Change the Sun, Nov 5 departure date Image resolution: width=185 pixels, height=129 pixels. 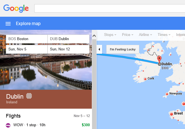(27, 49)
